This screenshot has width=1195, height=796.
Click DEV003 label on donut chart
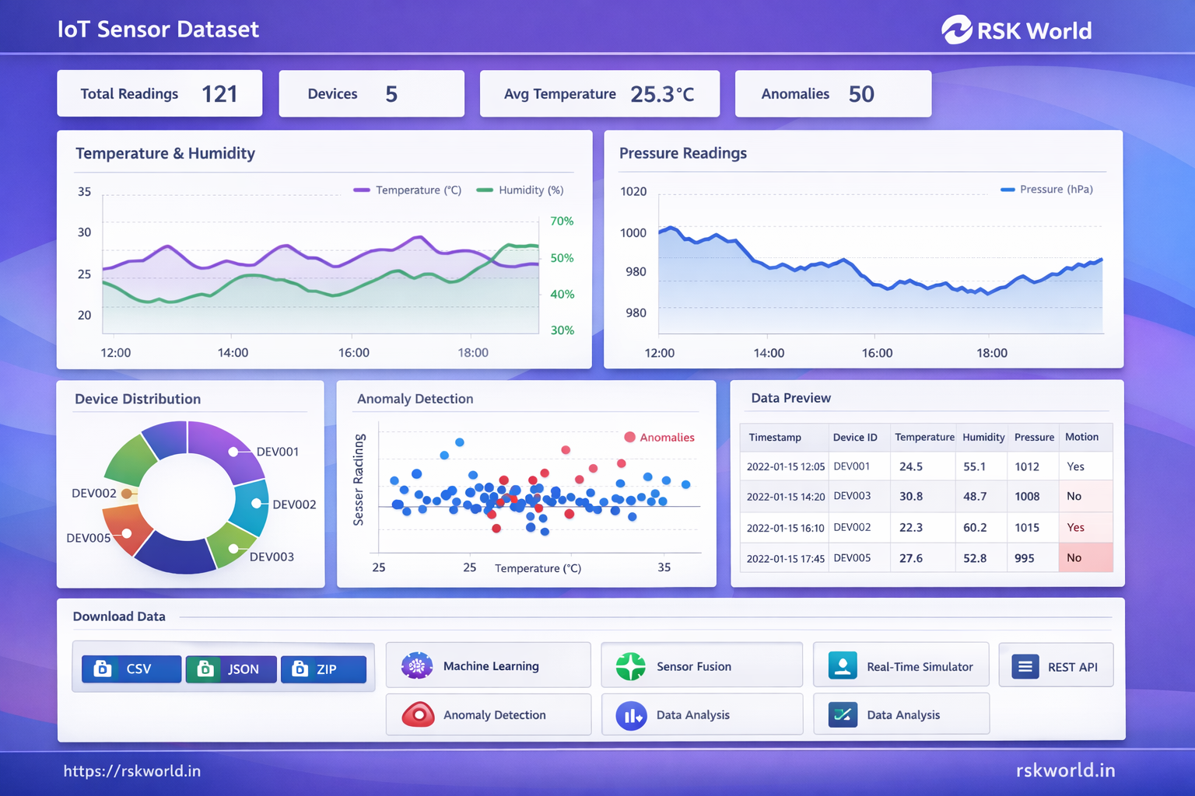tap(272, 557)
